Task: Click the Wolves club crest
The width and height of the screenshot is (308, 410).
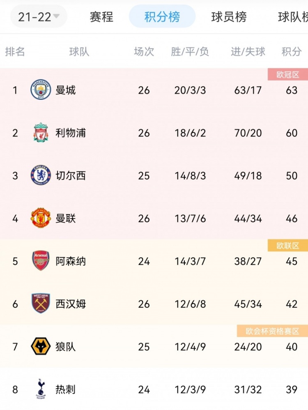Action: point(41,346)
